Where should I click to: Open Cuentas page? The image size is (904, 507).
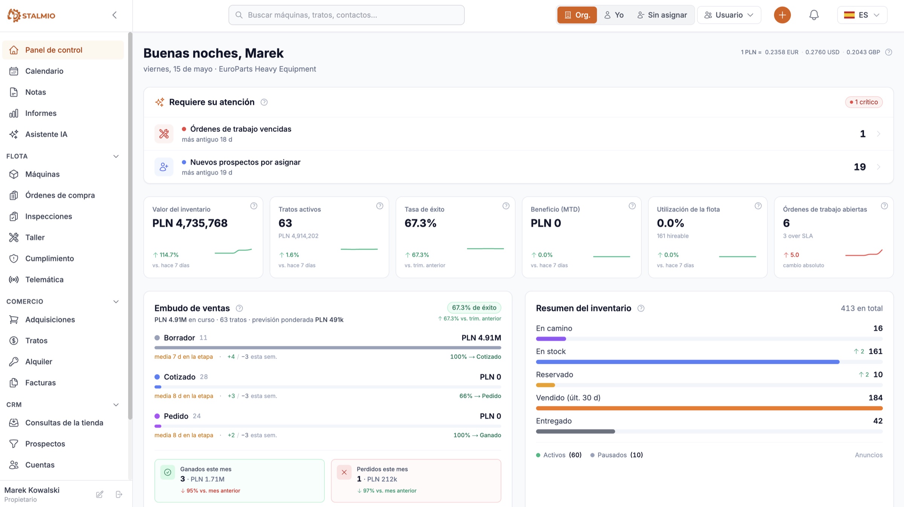63,465
